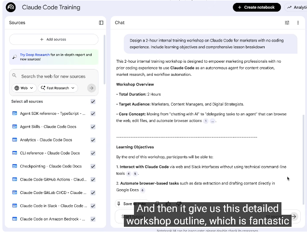Open CLI reference - Claude Code Docs source

(x=50, y=153)
